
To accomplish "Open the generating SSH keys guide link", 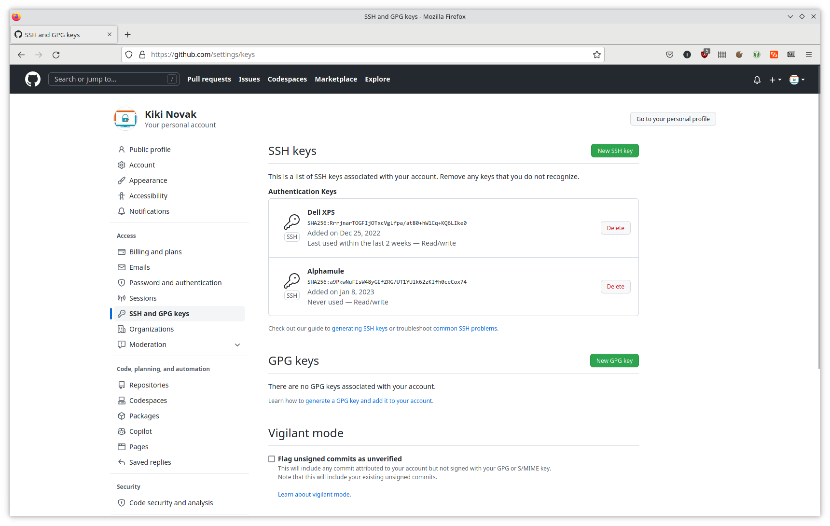I will click(360, 329).
